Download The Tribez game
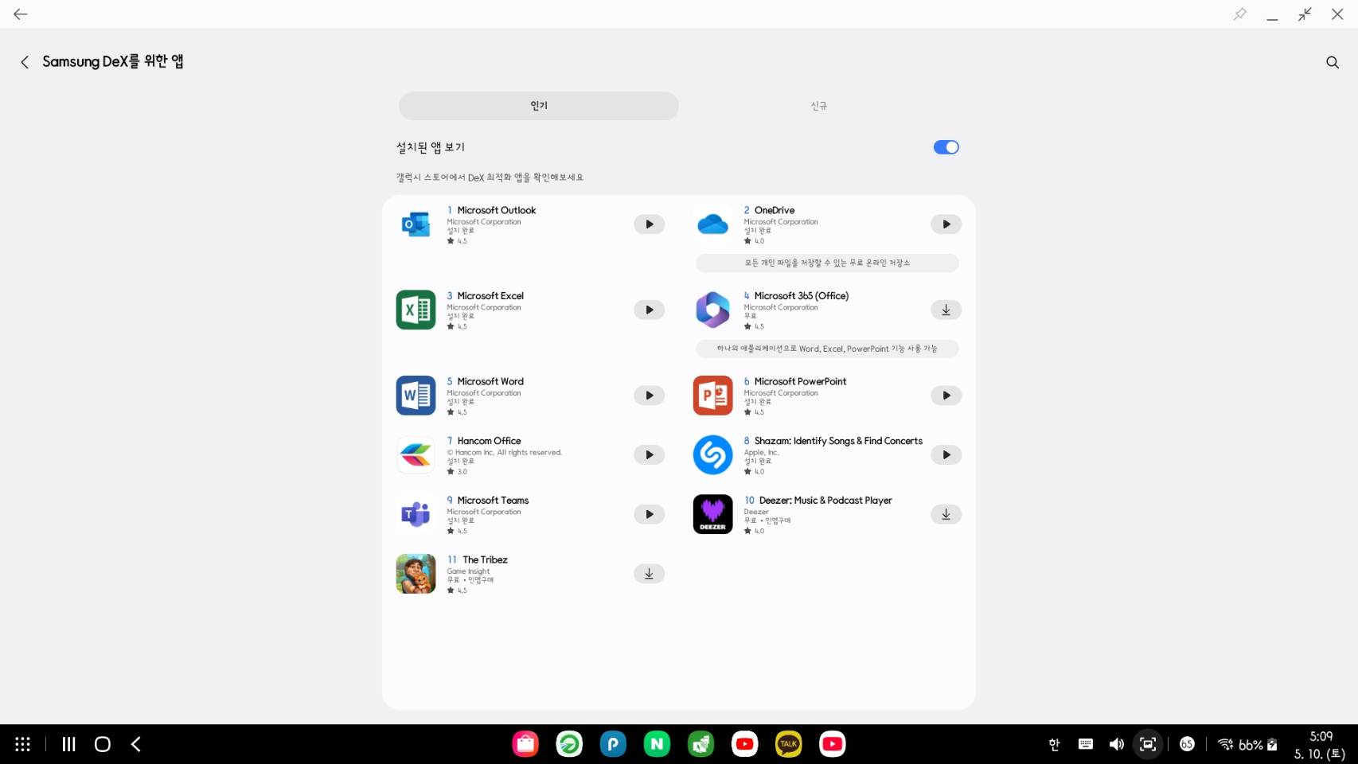This screenshot has height=764, width=1358. (x=649, y=574)
